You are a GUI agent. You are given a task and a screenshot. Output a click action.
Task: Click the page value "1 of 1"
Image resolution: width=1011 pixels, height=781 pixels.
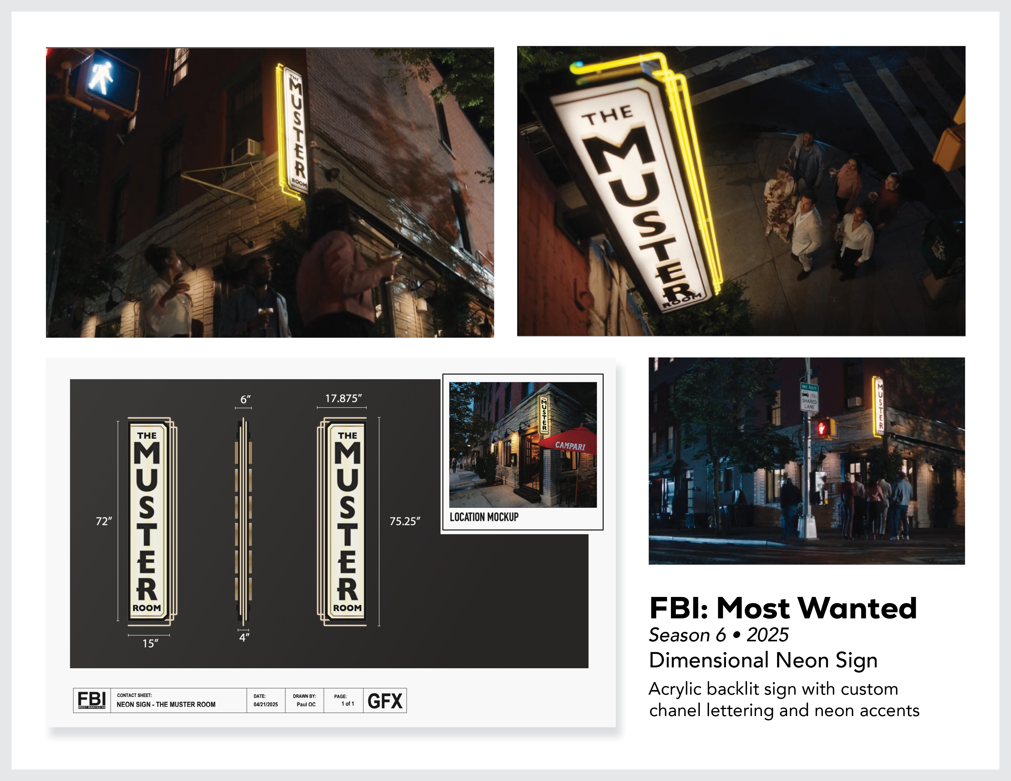click(x=348, y=704)
